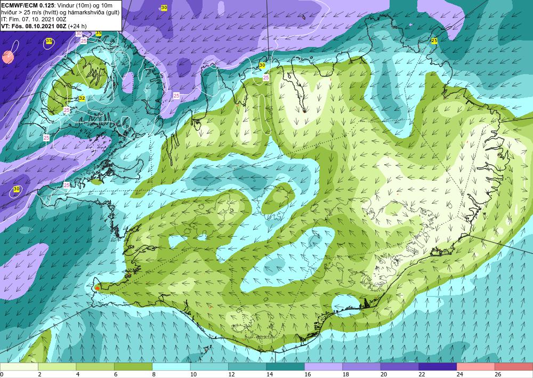Click the 2–4 m/s legend color box
533x378 pixels.
click(x=57, y=367)
